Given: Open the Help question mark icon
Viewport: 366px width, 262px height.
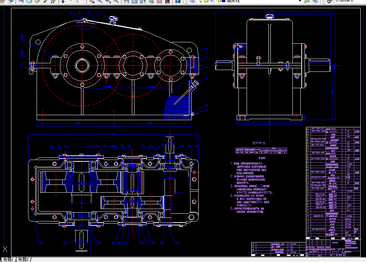Looking at the screenshot, I should coord(178,1).
